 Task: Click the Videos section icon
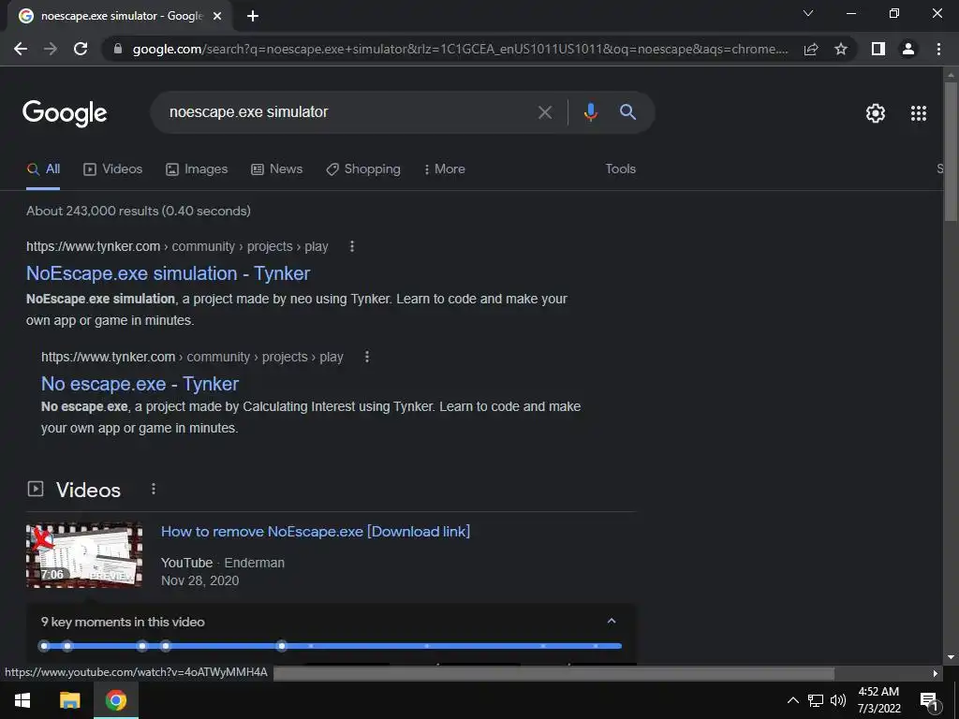36,489
